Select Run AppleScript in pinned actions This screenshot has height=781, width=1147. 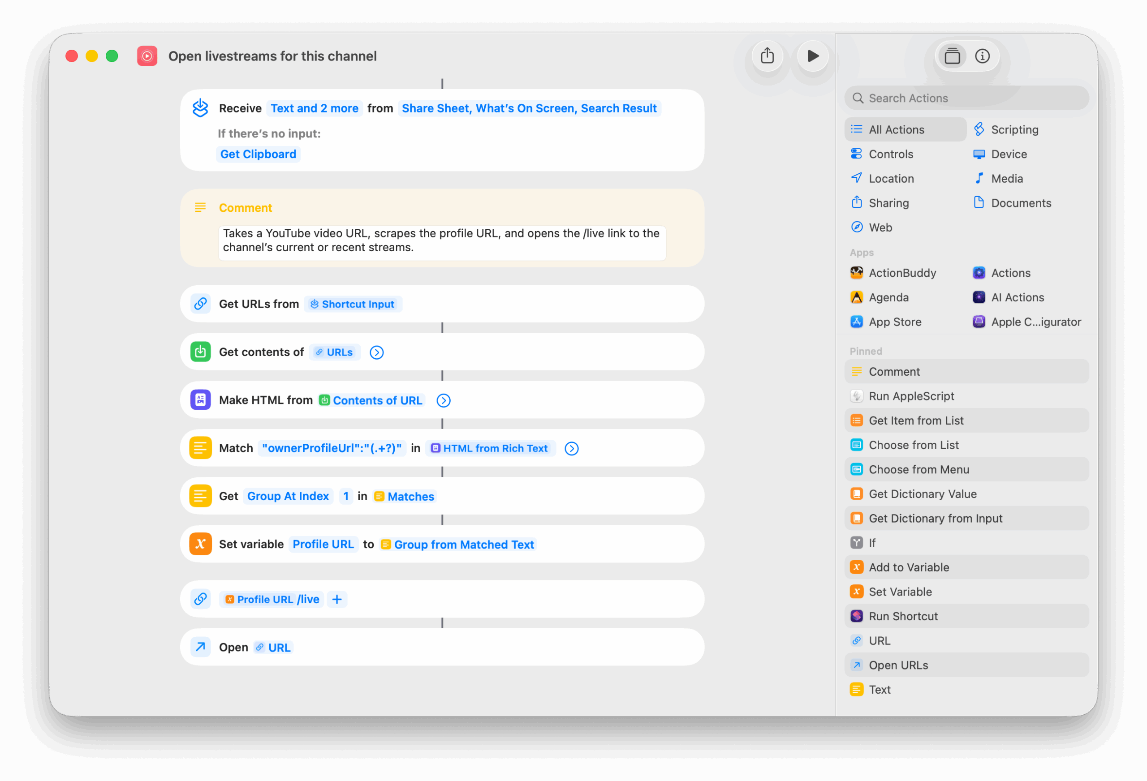[x=911, y=396]
